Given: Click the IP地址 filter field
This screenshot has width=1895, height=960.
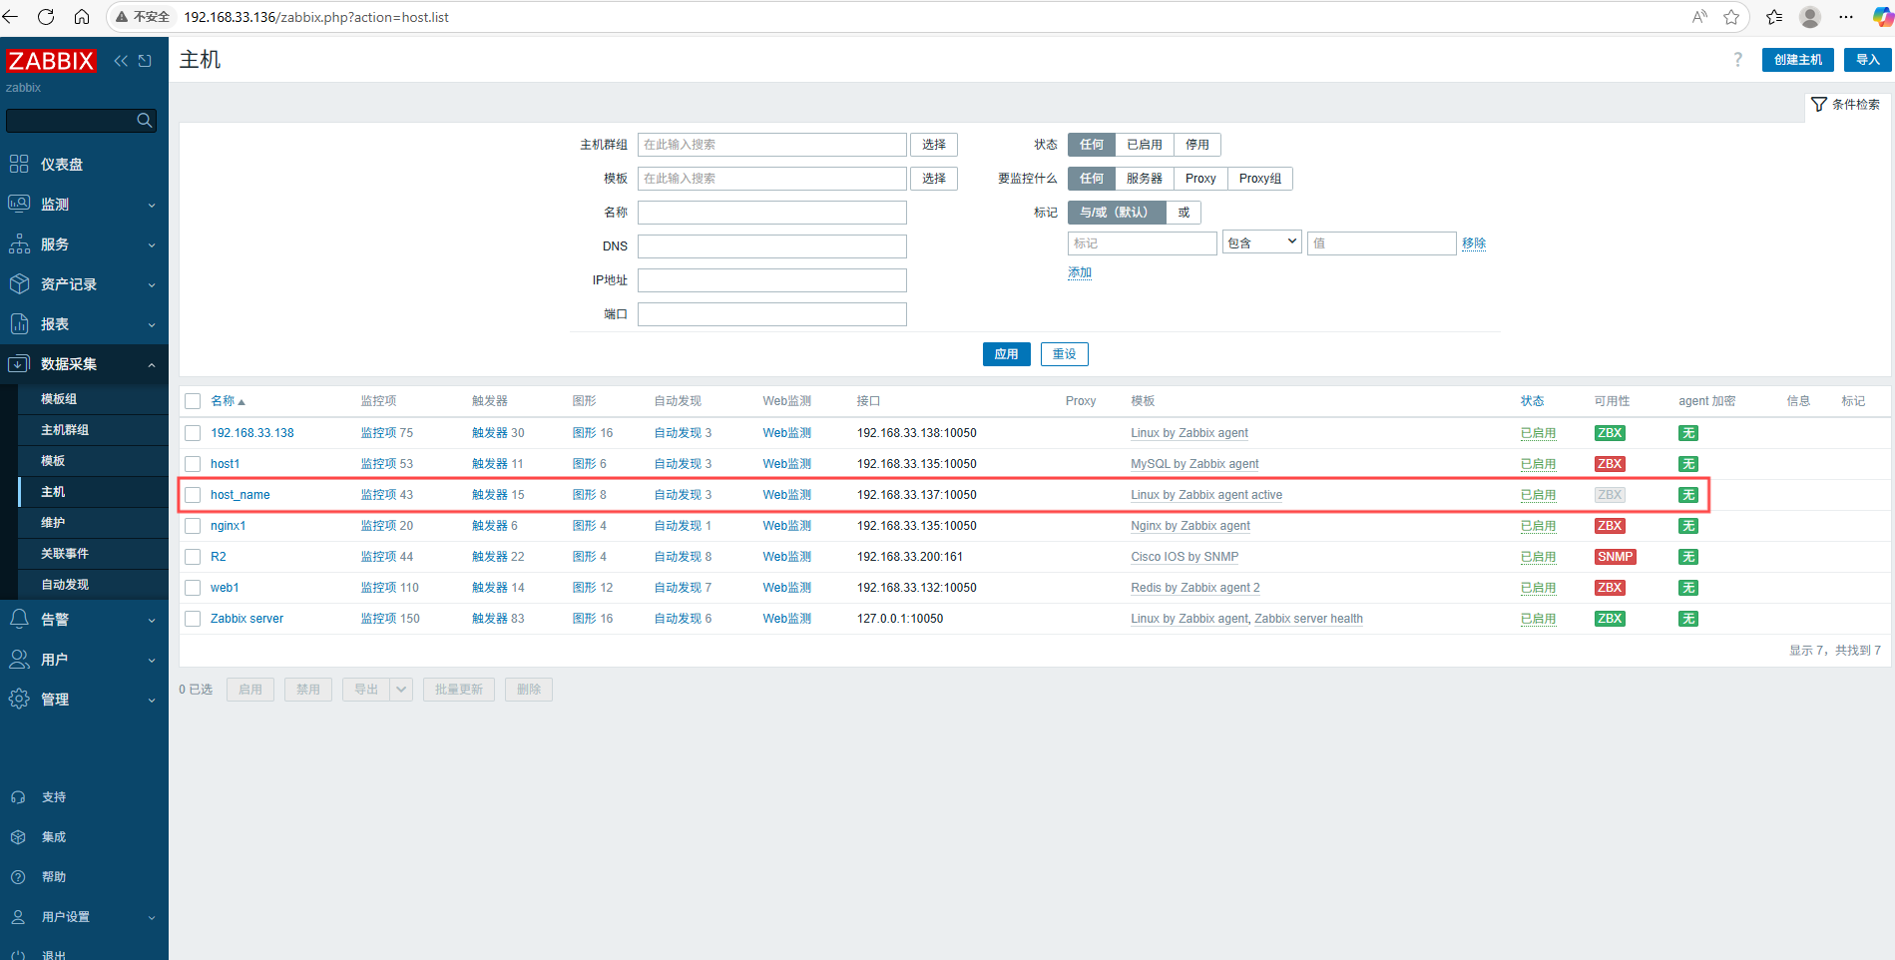Looking at the screenshot, I should (771, 280).
